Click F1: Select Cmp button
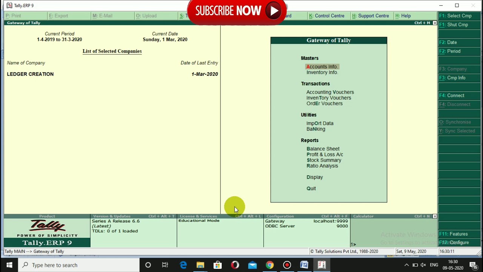This screenshot has width=483, height=272. [459, 16]
